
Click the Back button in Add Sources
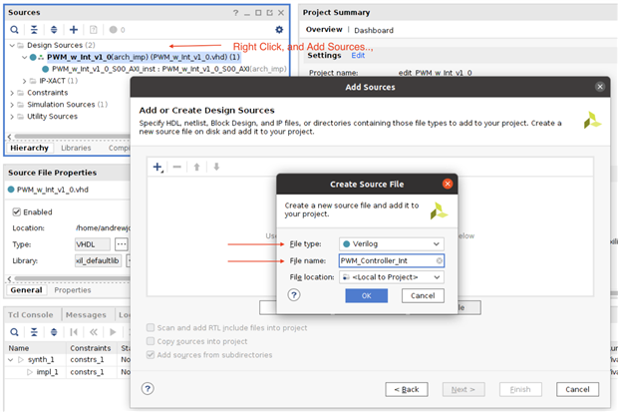coord(407,389)
